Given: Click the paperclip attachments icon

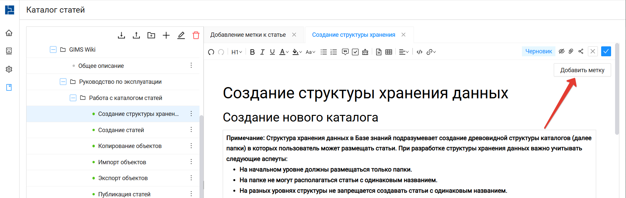Looking at the screenshot, I should point(571,51).
